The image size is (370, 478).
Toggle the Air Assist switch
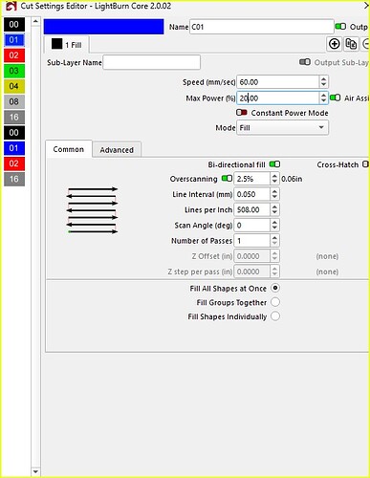335,98
